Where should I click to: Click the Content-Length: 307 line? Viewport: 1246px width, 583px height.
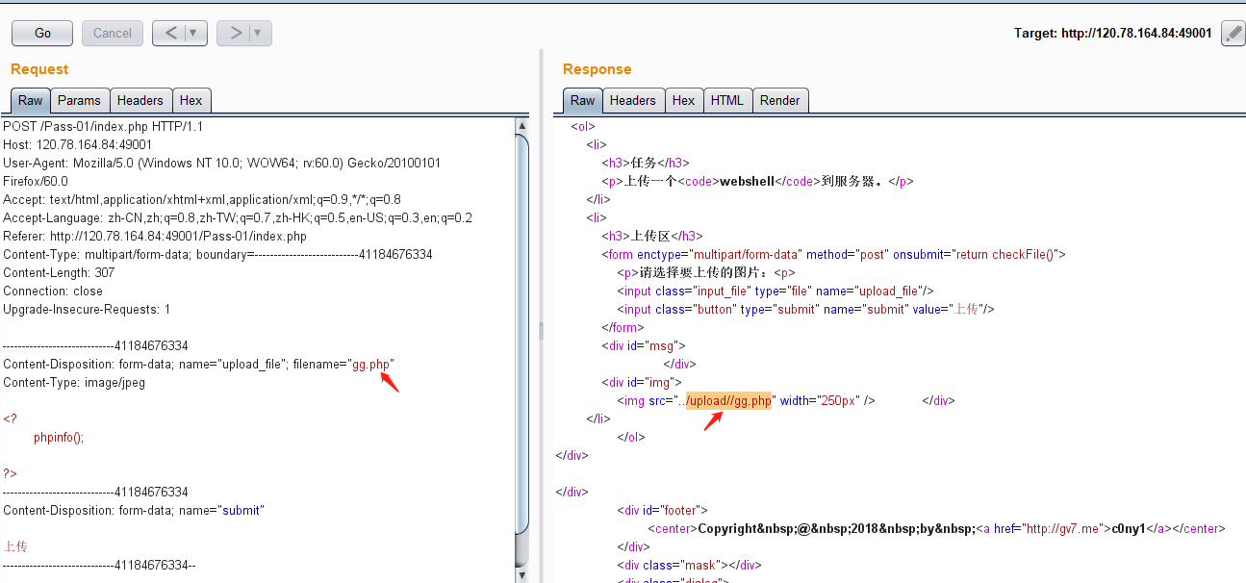click(59, 272)
